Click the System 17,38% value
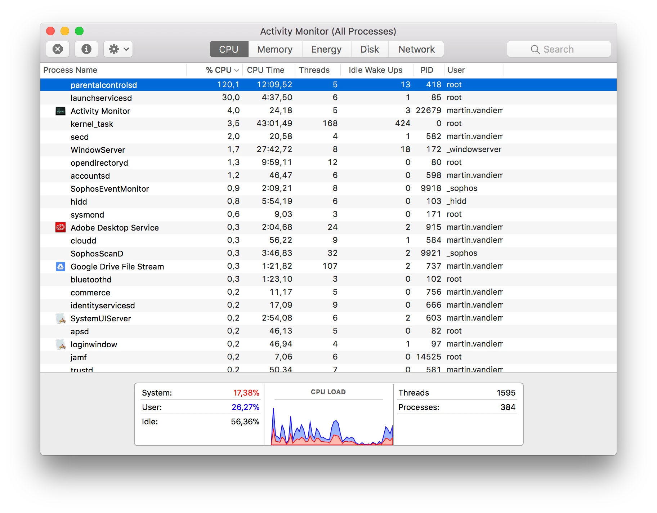This screenshot has width=657, height=513. [x=246, y=393]
